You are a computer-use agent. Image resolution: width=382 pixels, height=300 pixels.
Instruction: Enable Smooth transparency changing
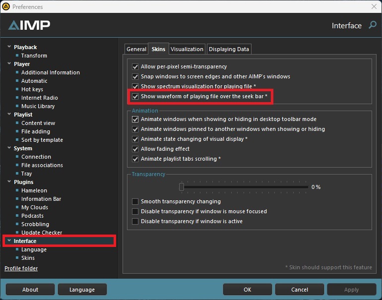[x=135, y=202]
